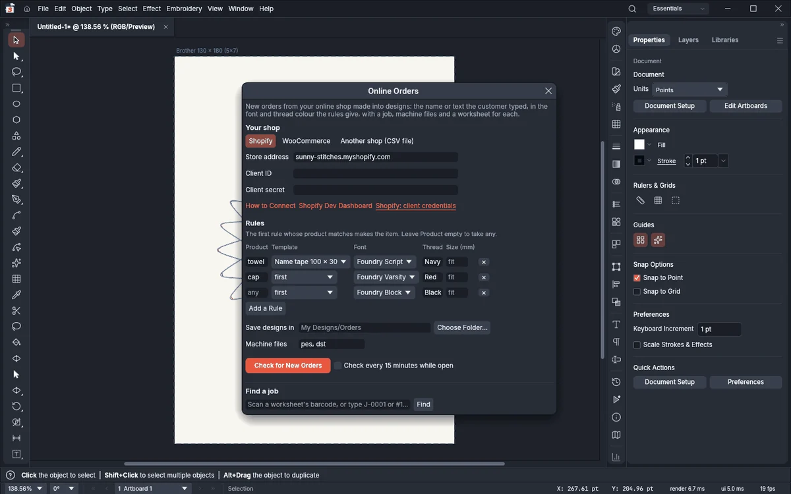
Task: Enable Check every 15 minutes while open
Action: tap(338, 366)
